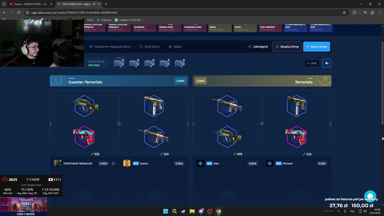Viewport: 384px width, 216px height.
Task: Click bot Isamu's avatar
Action: 127,163
